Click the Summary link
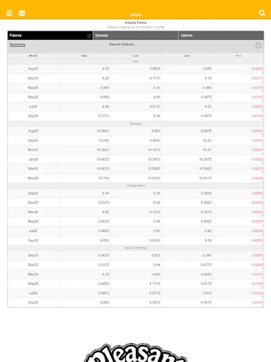 pyautogui.click(x=17, y=45)
